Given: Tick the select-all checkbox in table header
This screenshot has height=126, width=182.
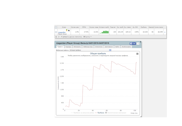Looking at the screenshot, I should [56, 27].
